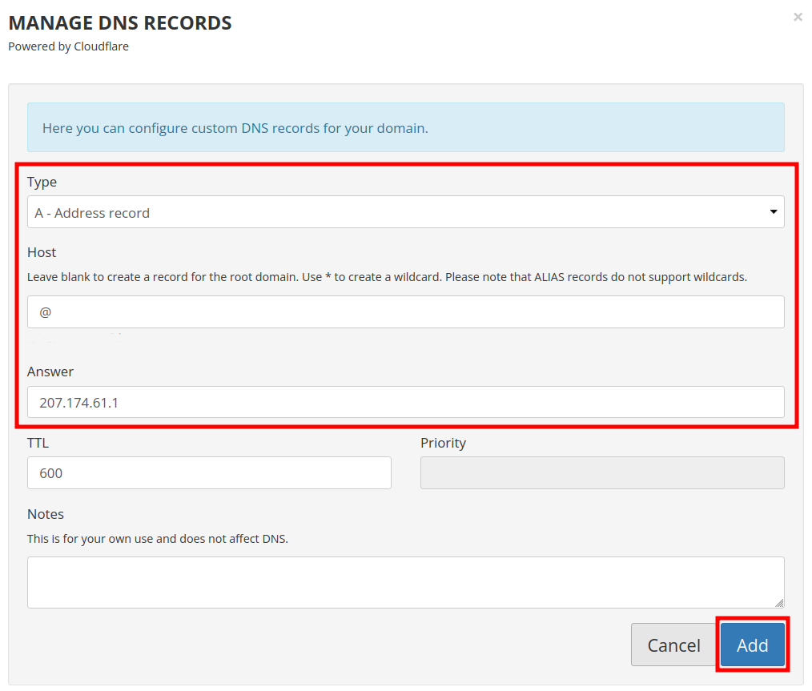Click the Manage DNS Records heading
The height and width of the screenshot is (691, 812).
point(120,23)
